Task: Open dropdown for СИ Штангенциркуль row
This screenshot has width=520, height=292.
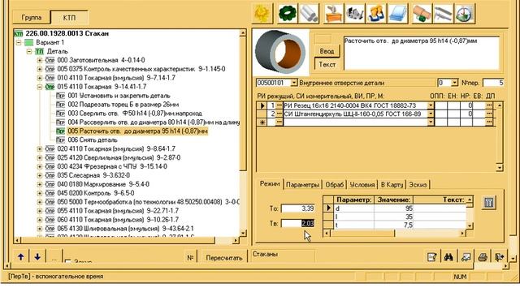Action: (x=431, y=114)
